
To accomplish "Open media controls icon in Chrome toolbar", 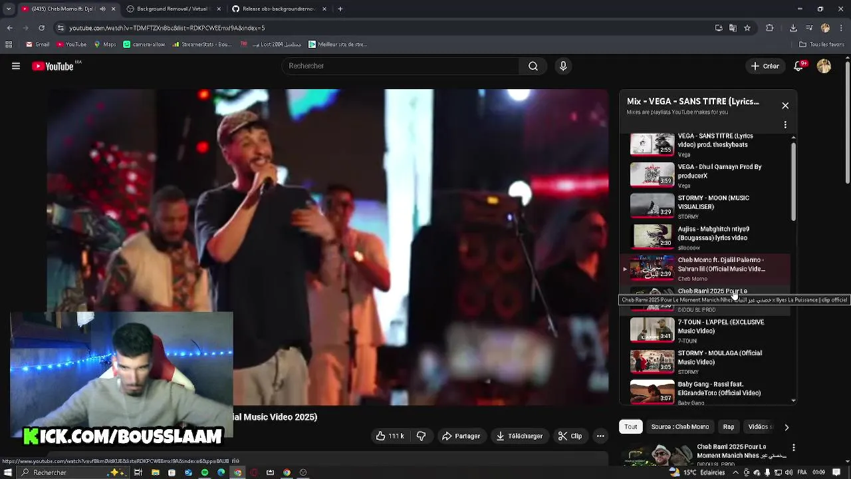I will [x=809, y=28].
